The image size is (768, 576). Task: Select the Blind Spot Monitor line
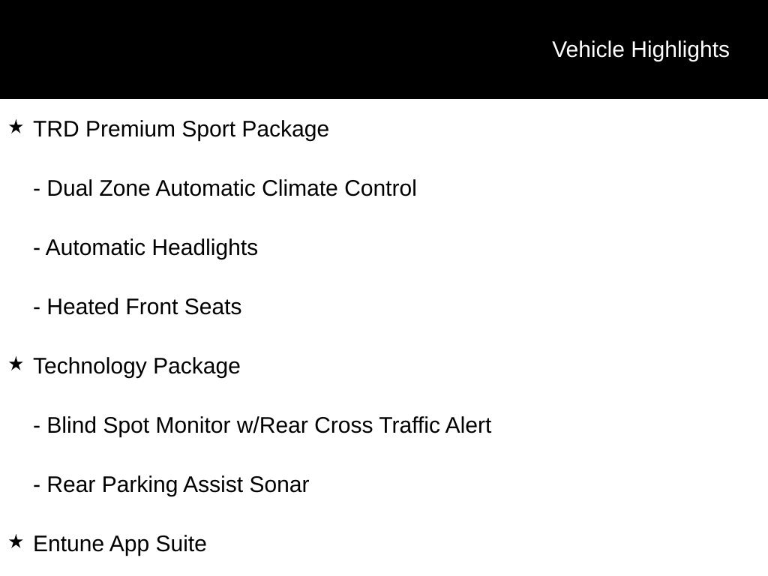[262, 425]
